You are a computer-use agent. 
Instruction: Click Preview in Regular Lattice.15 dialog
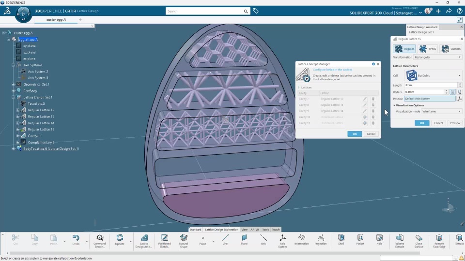point(455,123)
